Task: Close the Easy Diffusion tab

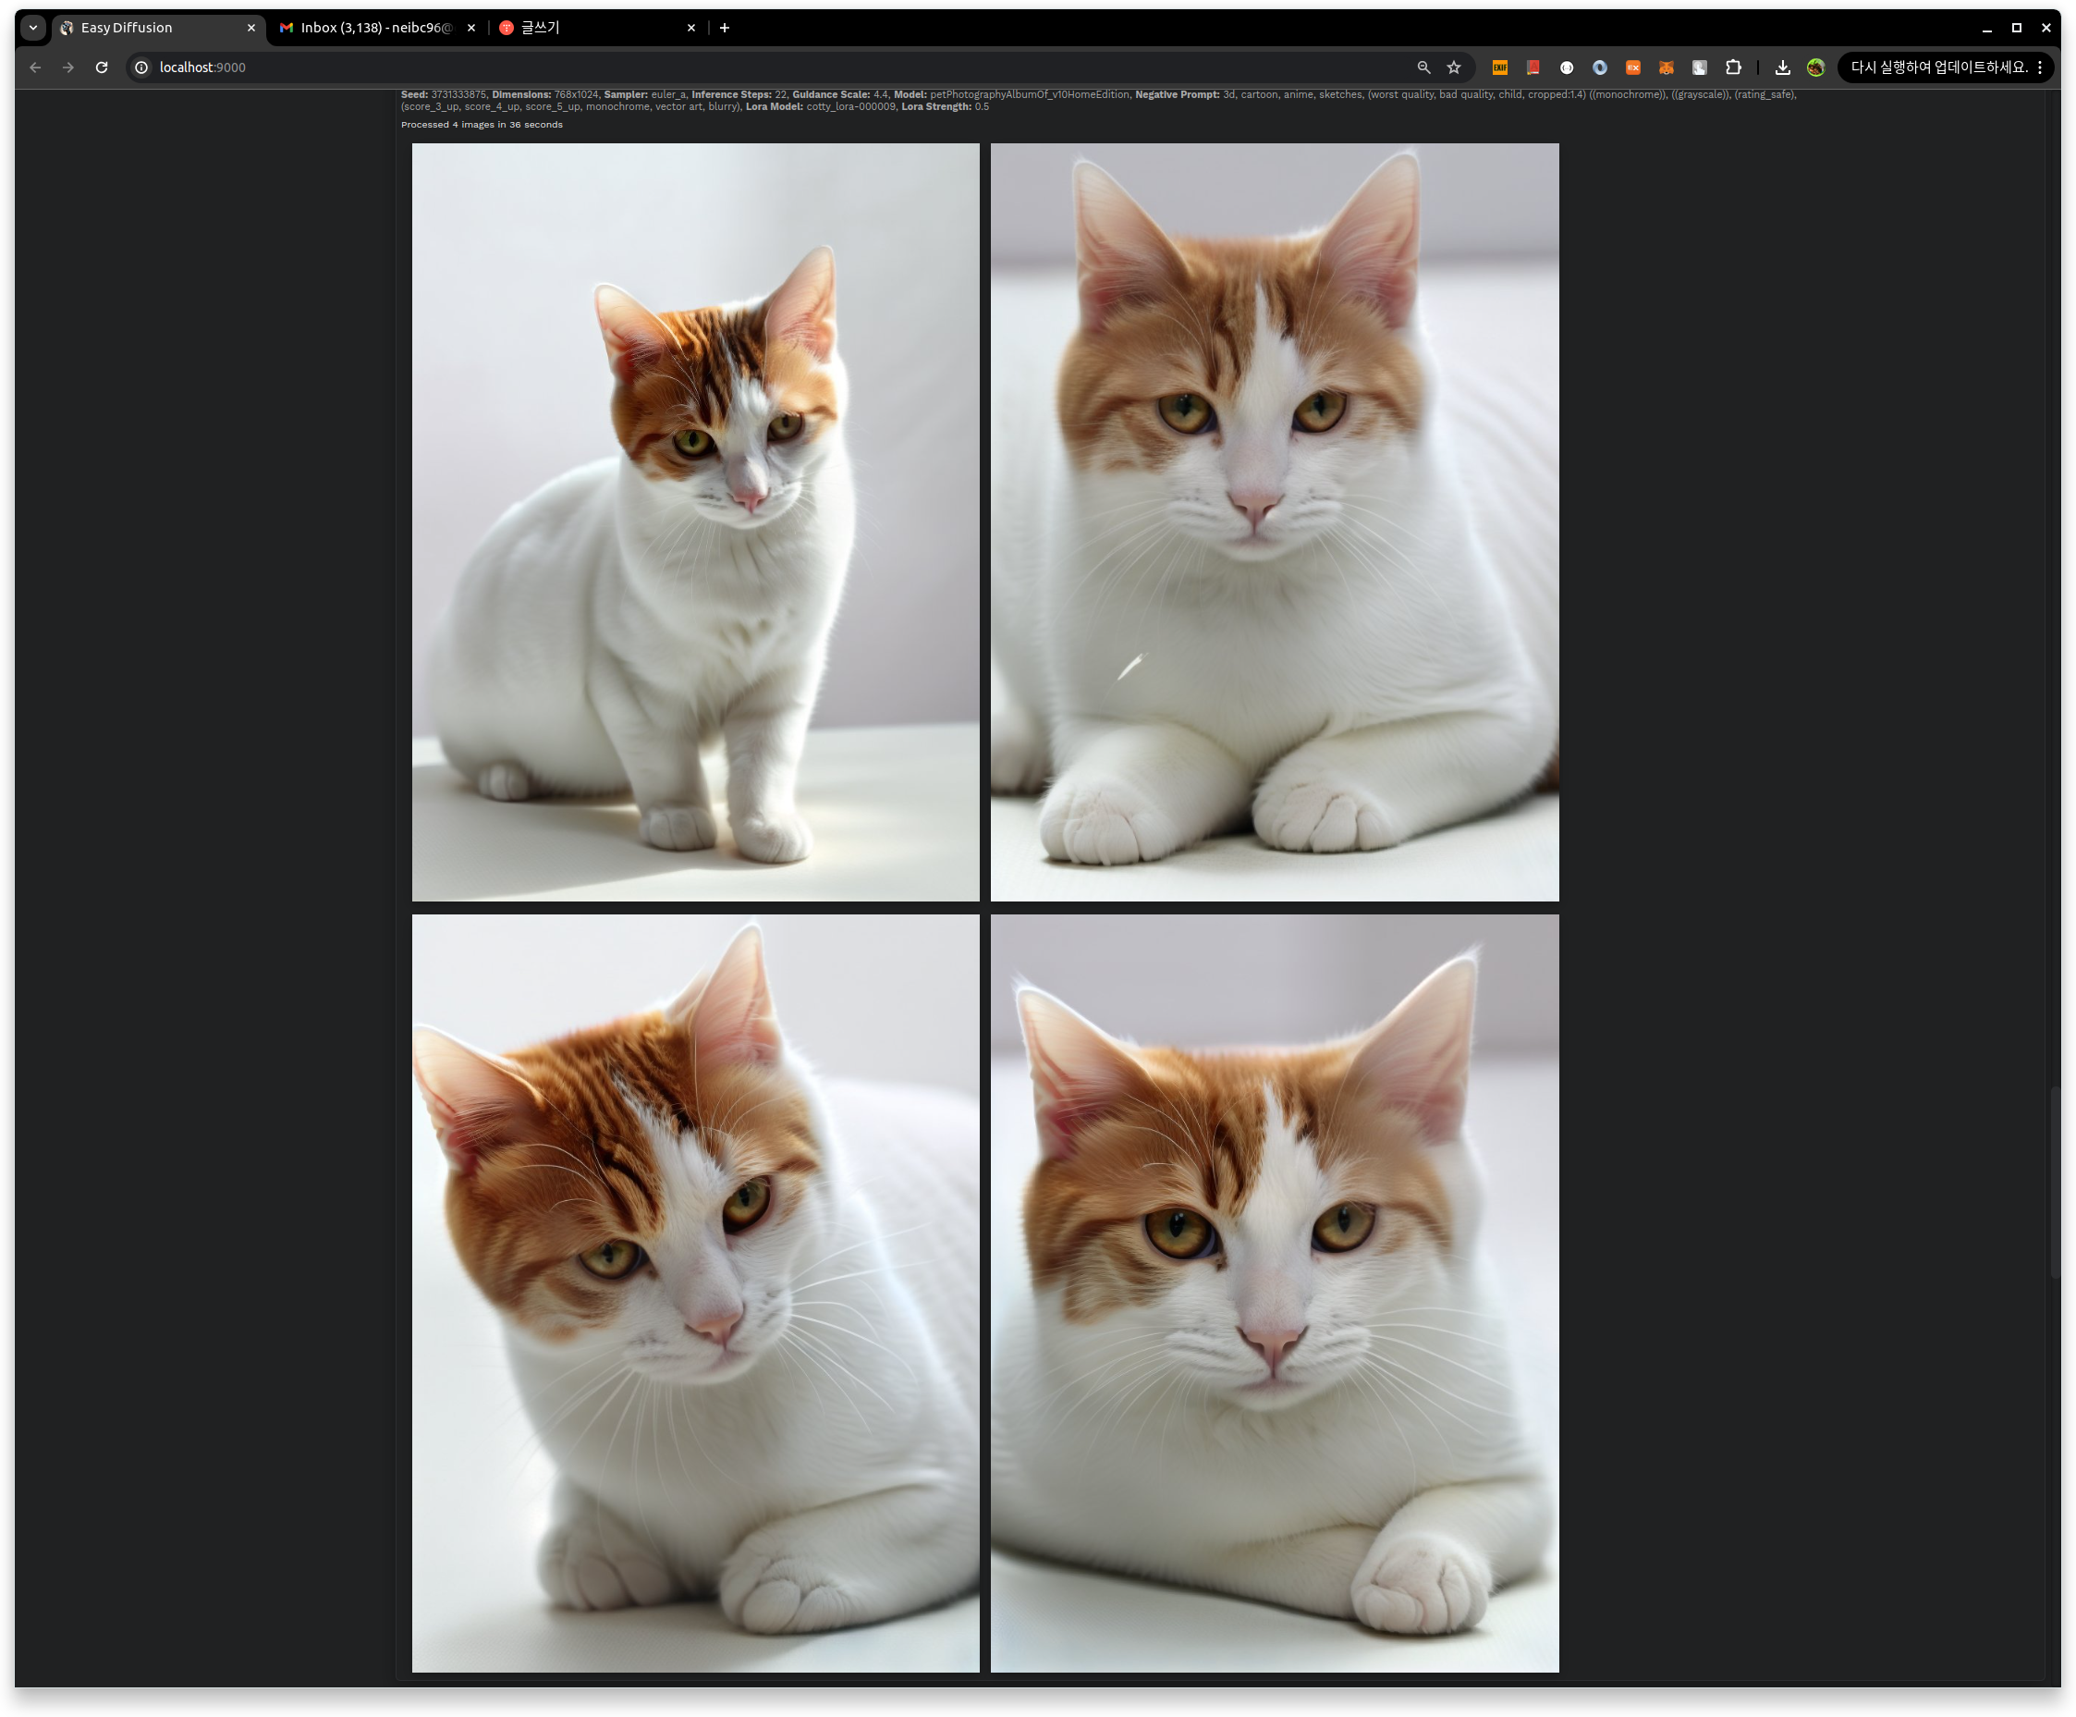Action: click(250, 28)
